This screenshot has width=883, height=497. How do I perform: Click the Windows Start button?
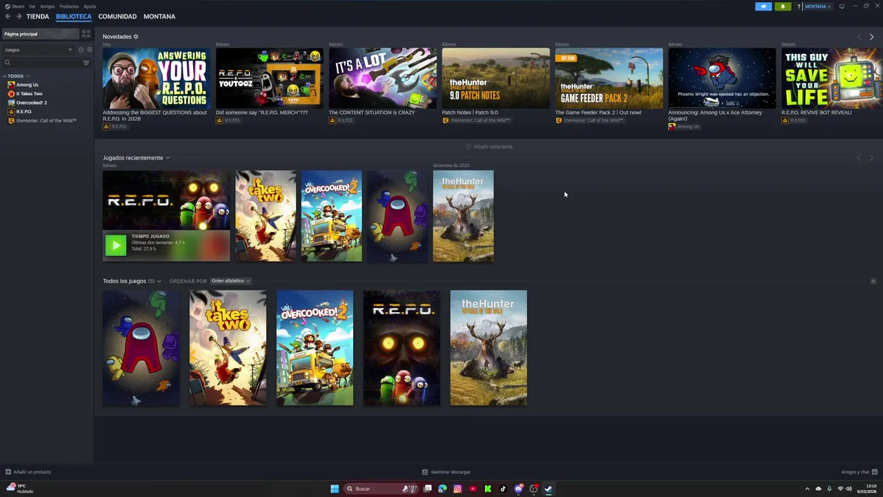coord(335,489)
